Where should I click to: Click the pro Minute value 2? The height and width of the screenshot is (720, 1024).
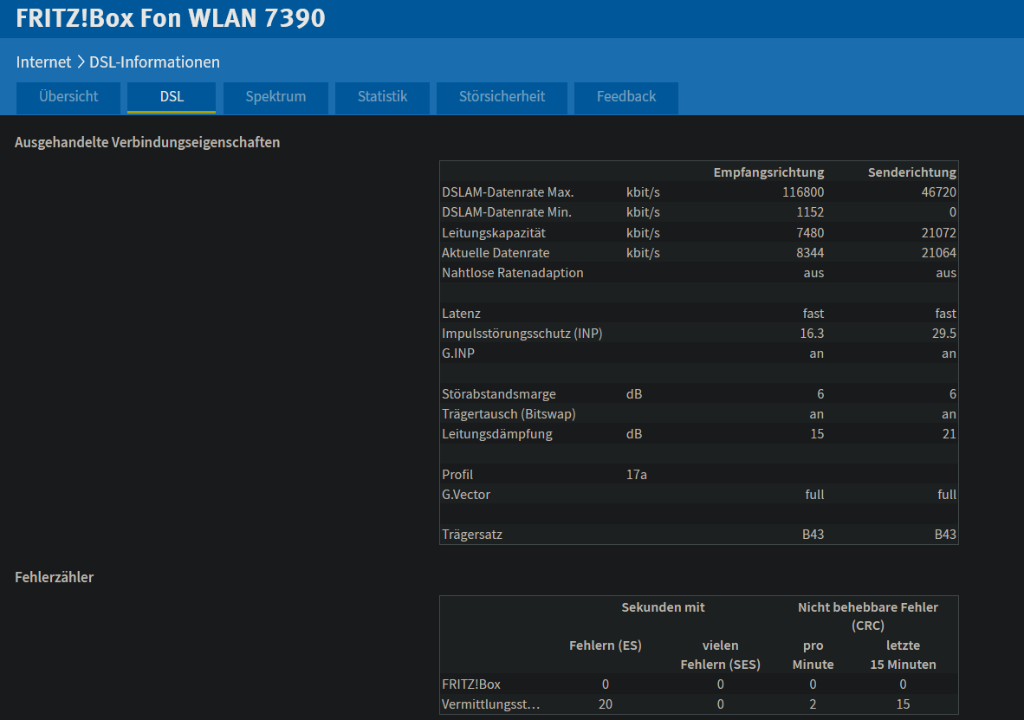click(813, 704)
